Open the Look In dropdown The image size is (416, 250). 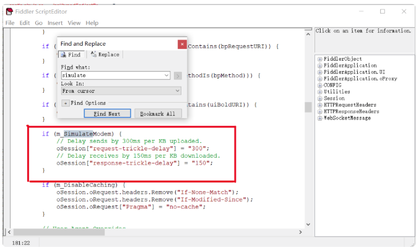pos(121,91)
